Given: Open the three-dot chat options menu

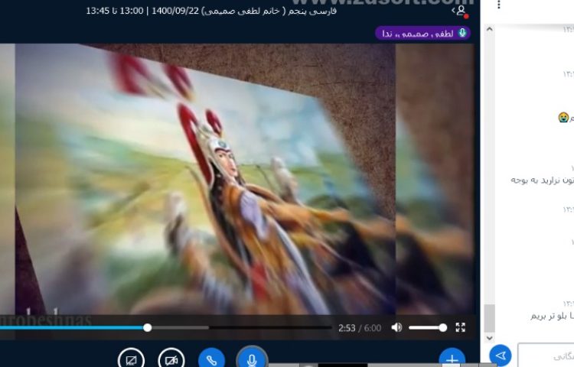Looking at the screenshot, I should 498,5.
